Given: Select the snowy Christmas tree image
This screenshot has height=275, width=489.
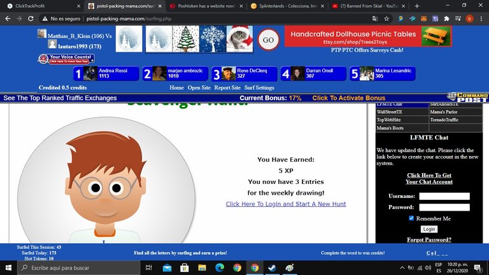Looking at the screenshot, I should pyautogui.click(x=186, y=39).
